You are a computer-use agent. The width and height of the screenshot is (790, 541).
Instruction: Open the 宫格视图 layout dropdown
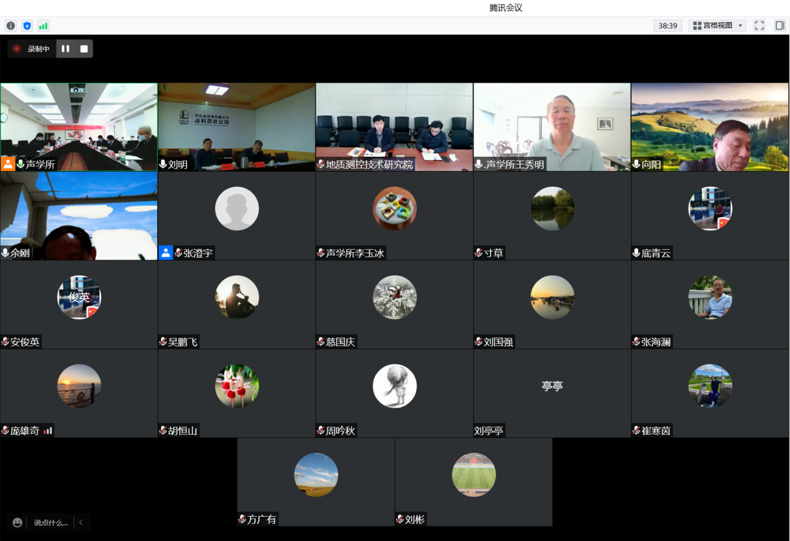pos(718,25)
